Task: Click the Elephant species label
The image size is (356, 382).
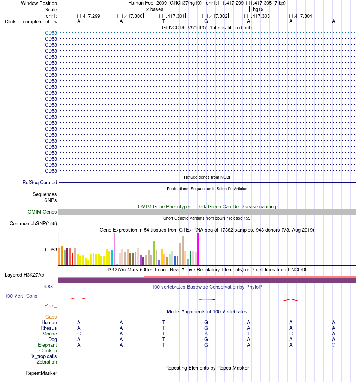Action: click(x=47, y=345)
